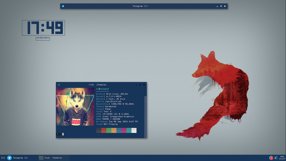The height and width of the screenshot is (161, 286).
Task: Click the 'Font: Tewi 8' line
Action: click(x=104, y=112)
